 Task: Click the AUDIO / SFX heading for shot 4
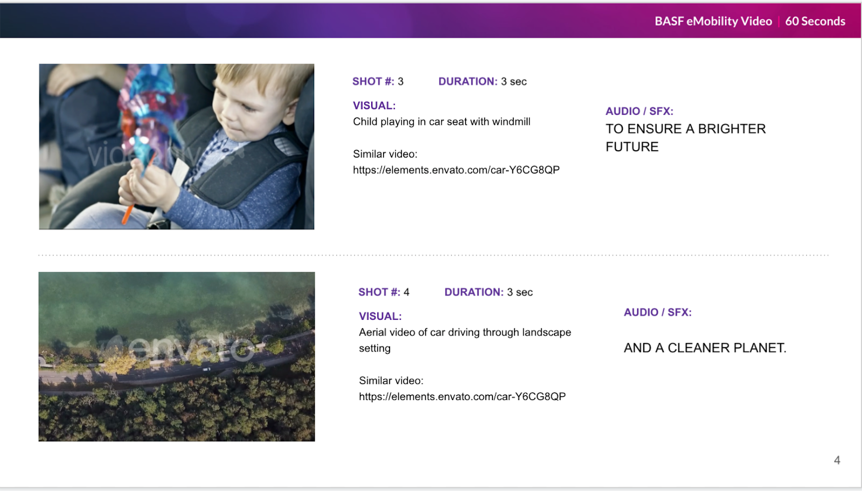click(x=657, y=312)
